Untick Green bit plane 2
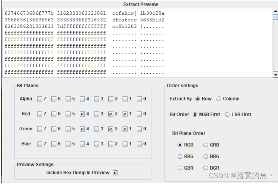 pos(111,129)
